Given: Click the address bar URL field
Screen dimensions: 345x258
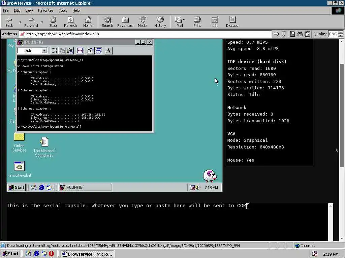Looking at the screenshot, I should (145, 34).
